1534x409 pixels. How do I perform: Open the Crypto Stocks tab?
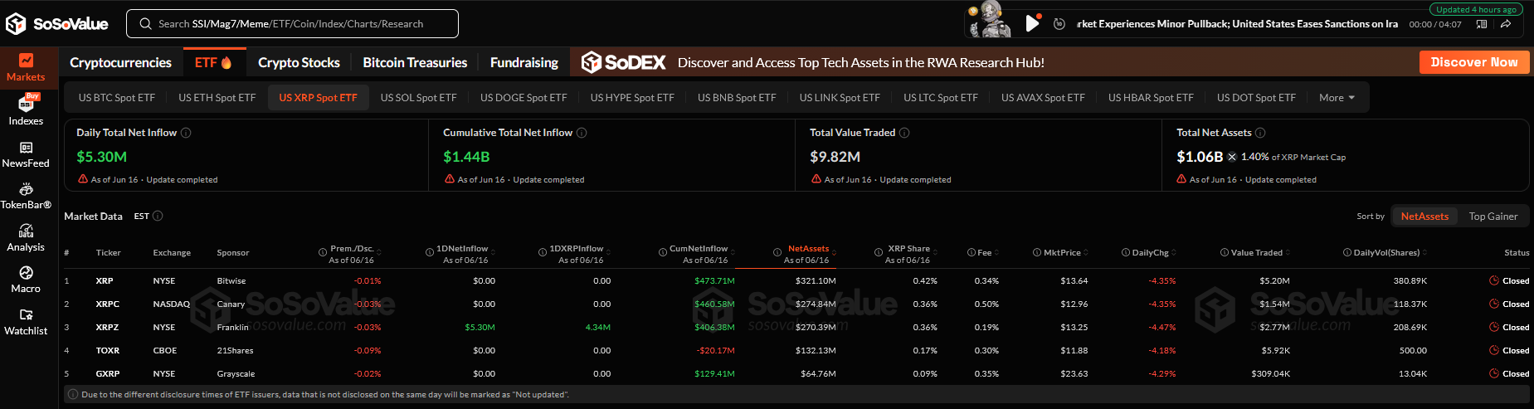coord(299,62)
